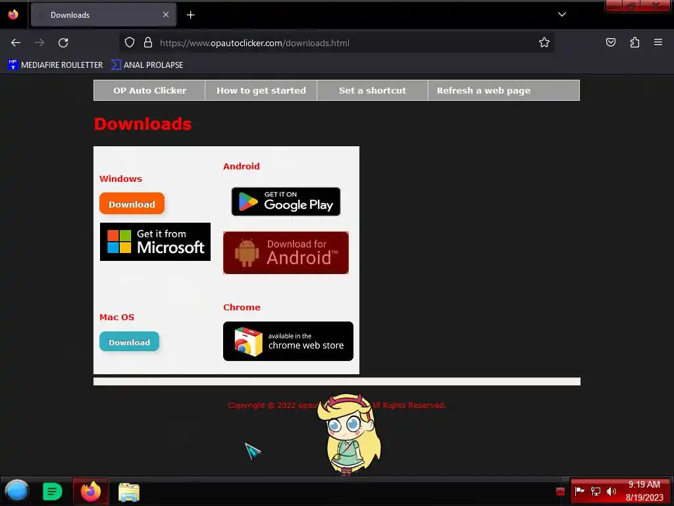The height and width of the screenshot is (506, 674).
Task: Click the Get it from Microsoft badge
Action: click(155, 242)
